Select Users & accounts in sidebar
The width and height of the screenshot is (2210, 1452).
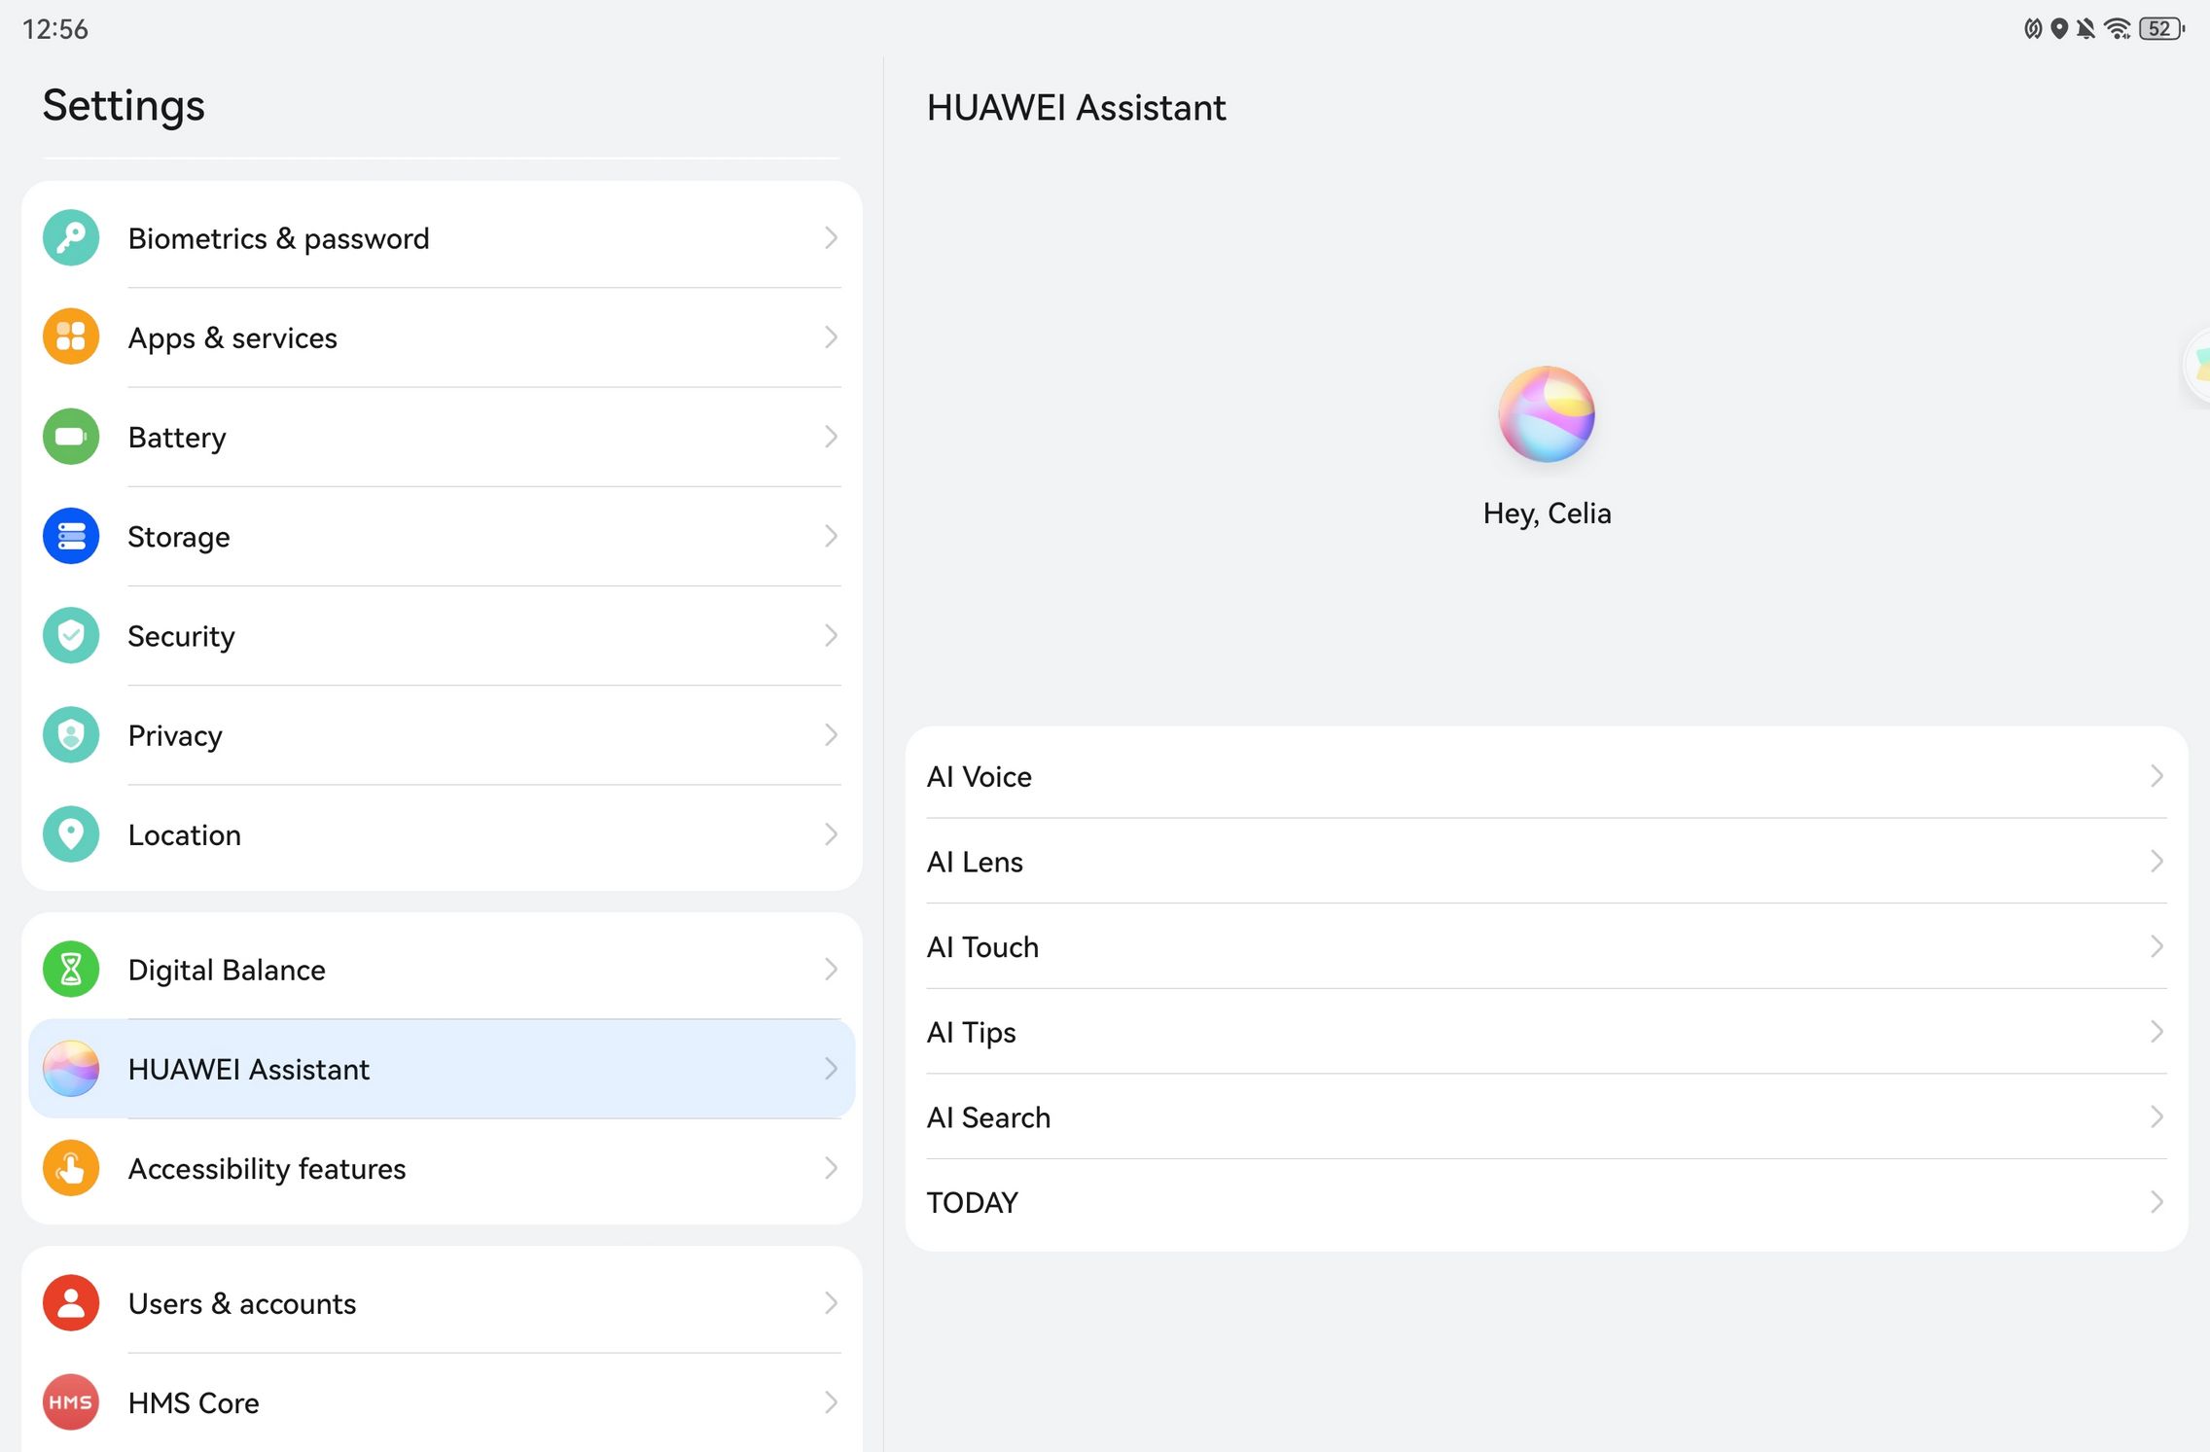coord(442,1303)
